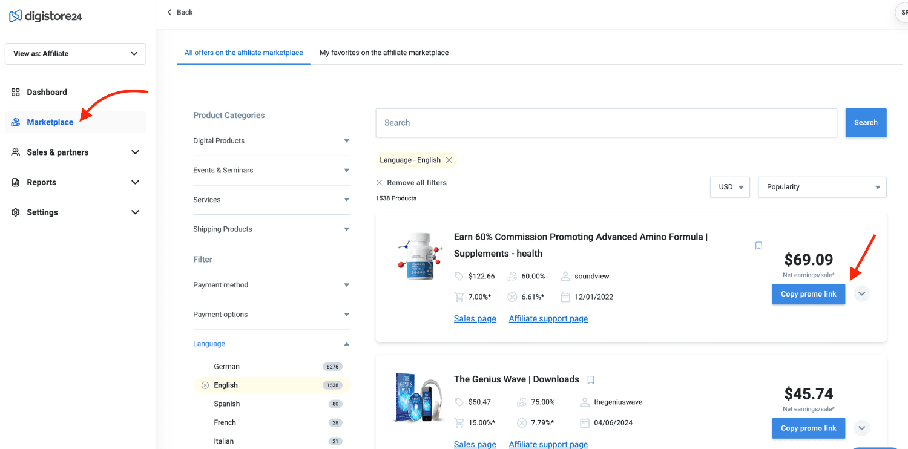Open Sales page link for Advanced Amino Formula
Viewport: 908px width, 449px height.
[475, 319]
